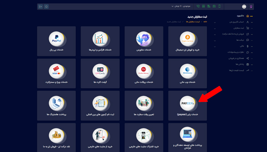267x152 pixels.
Task: Expand chevron beside ثبت سفارش
Action: pyautogui.click(x=215, y=28)
